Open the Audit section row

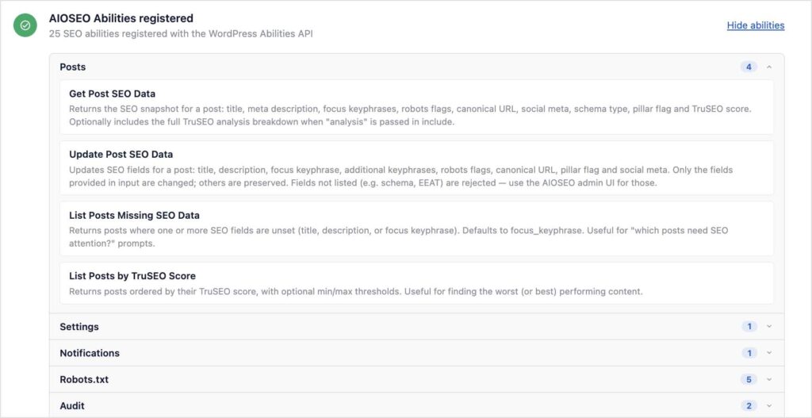[417, 405]
